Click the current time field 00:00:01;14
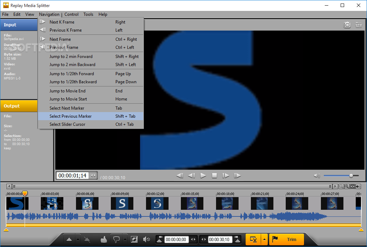 (x=72, y=176)
